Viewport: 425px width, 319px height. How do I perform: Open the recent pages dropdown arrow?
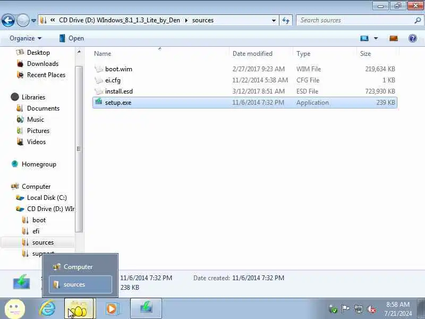point(33,20)
